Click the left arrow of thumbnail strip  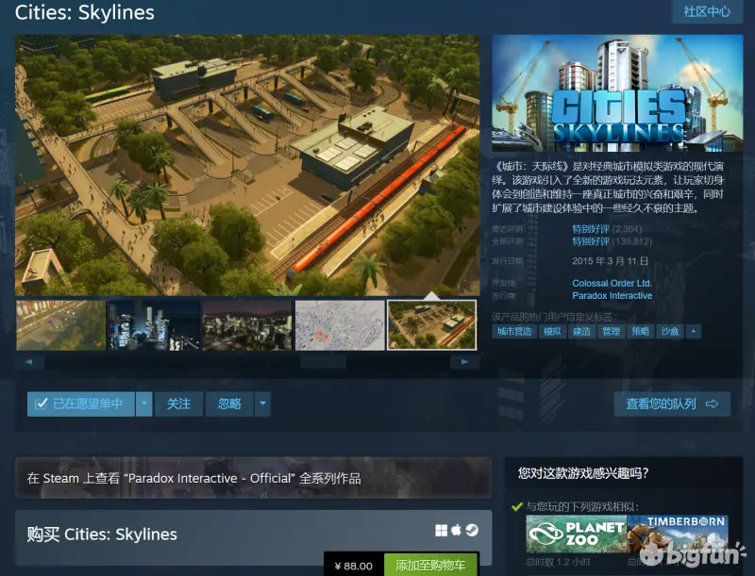pyautogui.click(x=29, y=362)
